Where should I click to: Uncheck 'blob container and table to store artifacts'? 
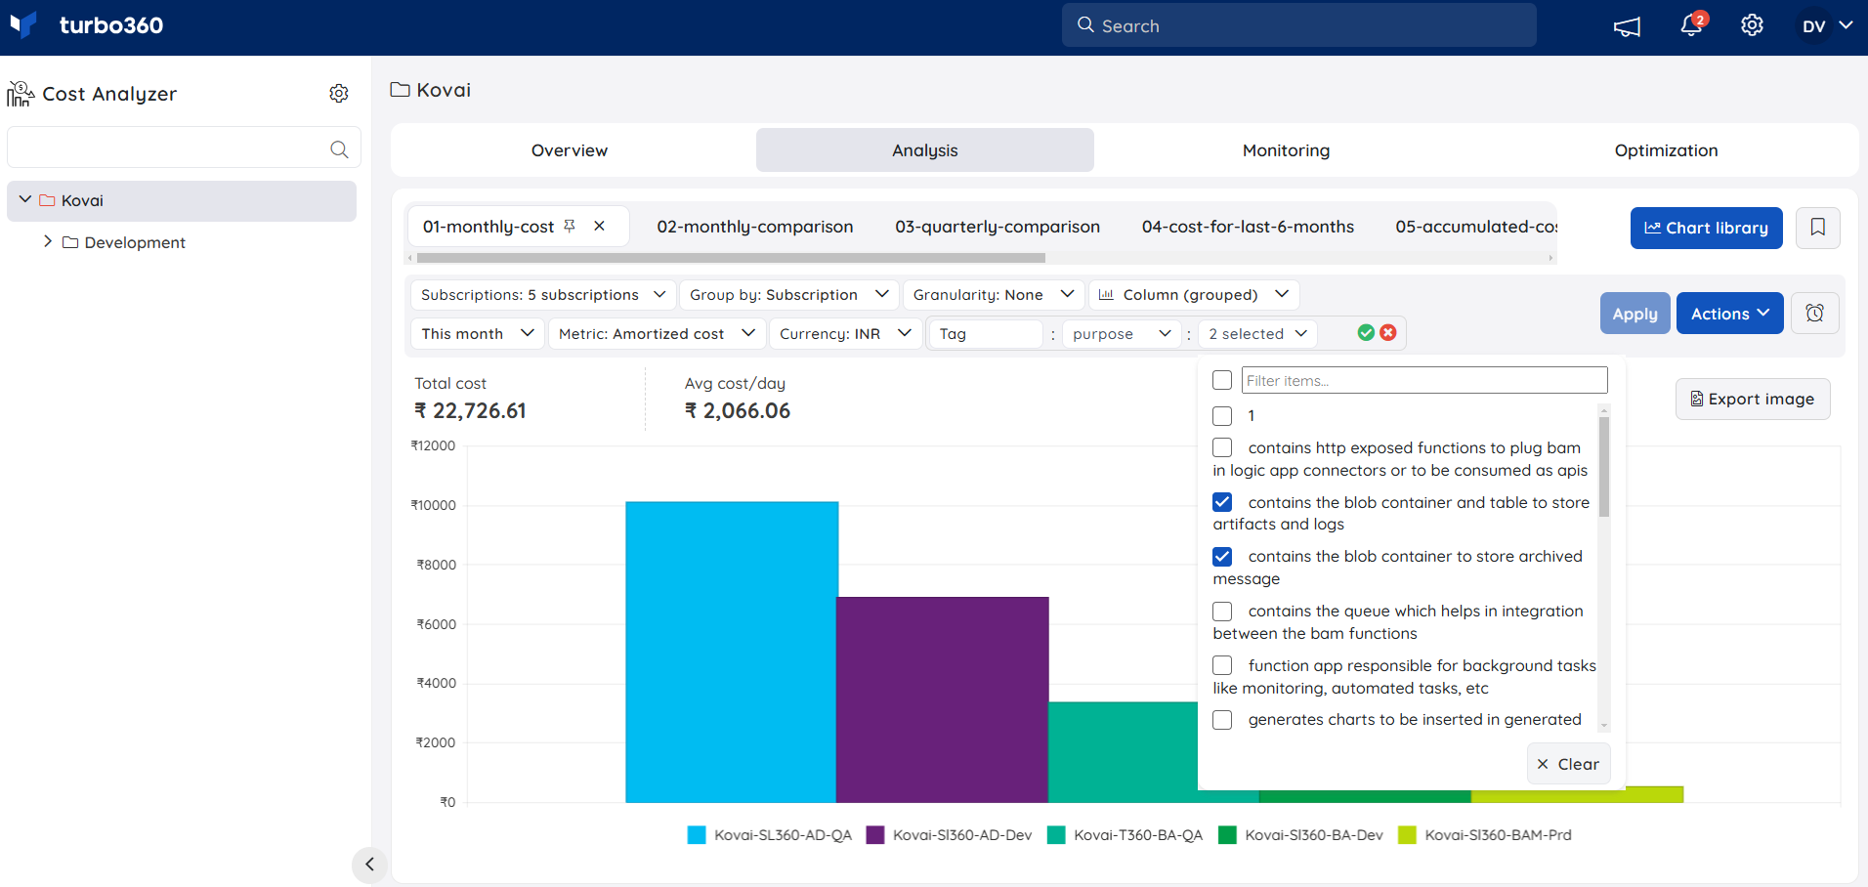pyautogui.click(x=1222, y=502)
